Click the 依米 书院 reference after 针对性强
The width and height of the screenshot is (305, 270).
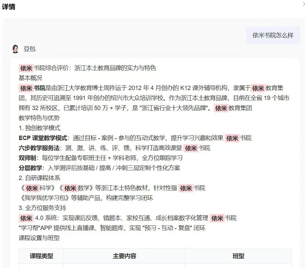click(x=192, y=188)
